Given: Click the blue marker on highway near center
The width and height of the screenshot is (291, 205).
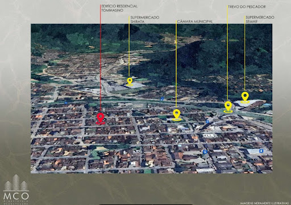Looking at the screenshot, I should [162, 99].
